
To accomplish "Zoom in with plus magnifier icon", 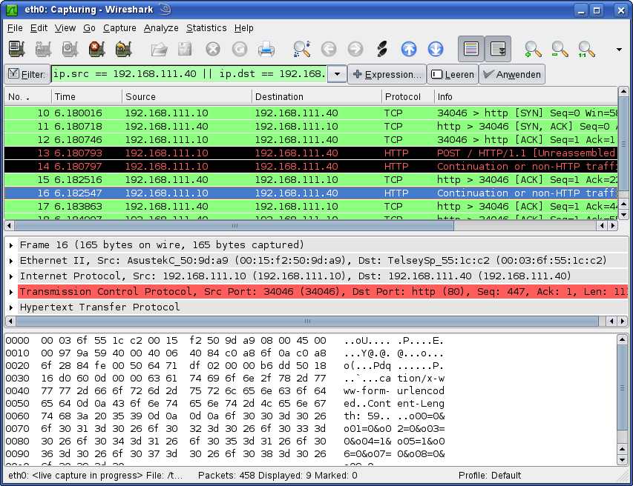I will pyautogui.click(x=533, y=49).
